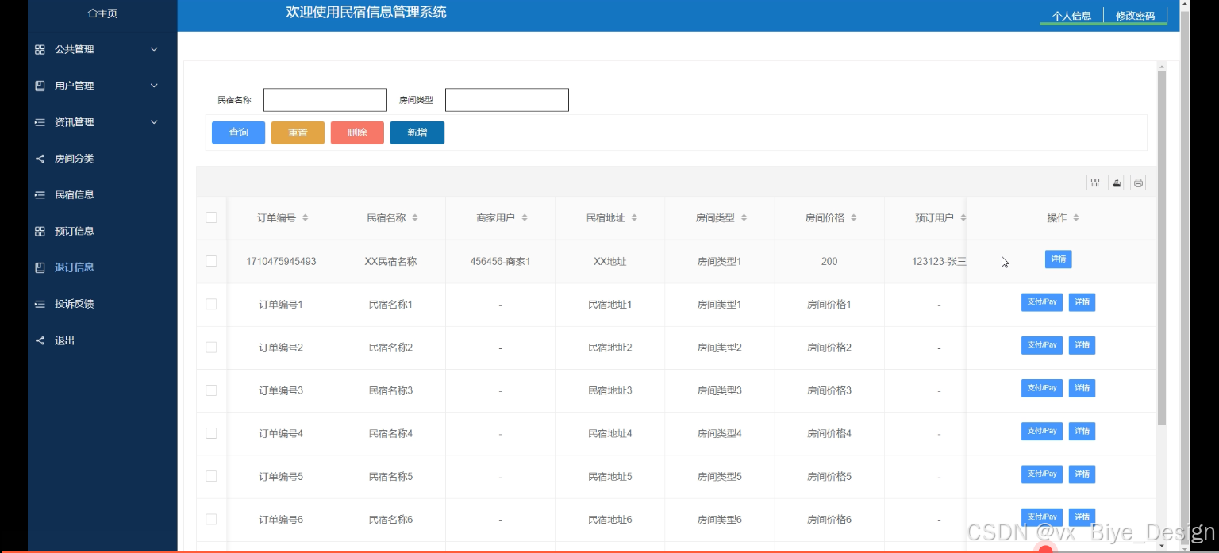Toggle the select-all header checkbox
The height and width of the screenshot is (553, 1219).
(211, 217)
